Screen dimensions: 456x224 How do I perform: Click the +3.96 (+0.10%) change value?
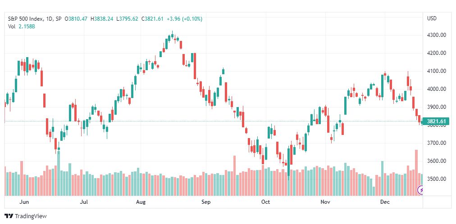(x=184, y=19)
